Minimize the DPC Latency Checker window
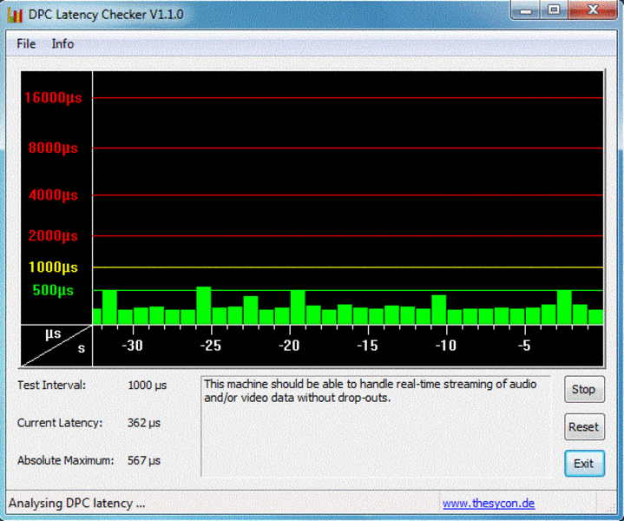Screen dimensions: 624x521 pos(524,10)
